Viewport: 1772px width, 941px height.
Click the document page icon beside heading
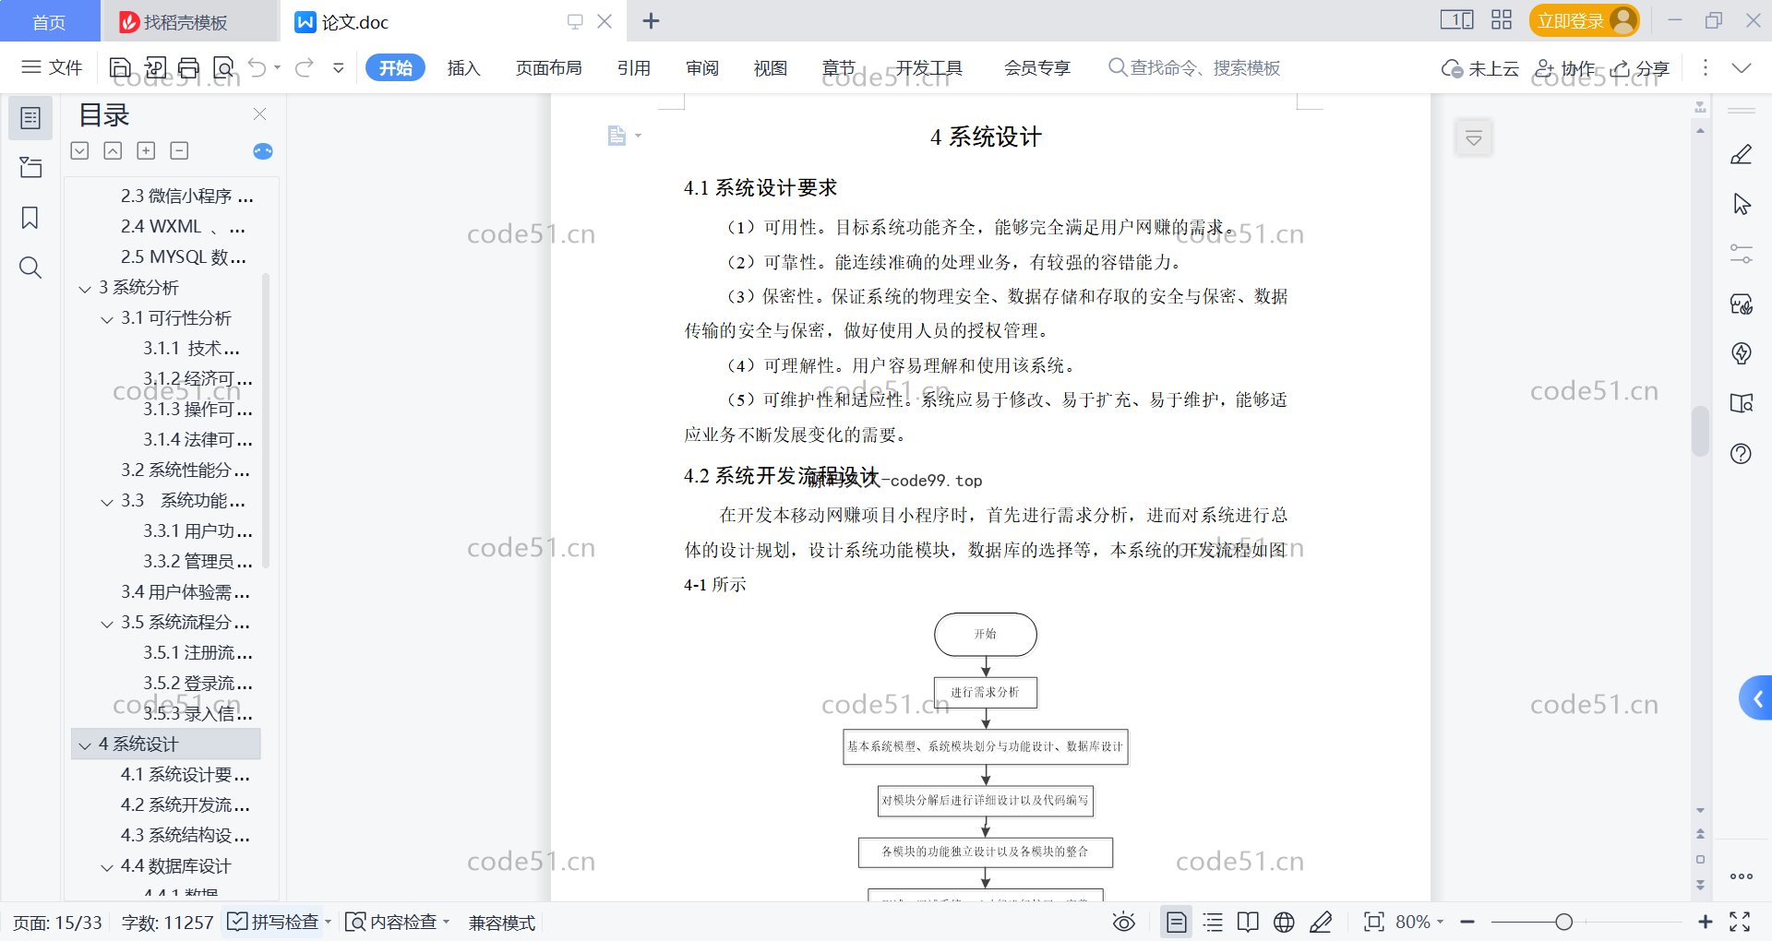coord(617,136)
